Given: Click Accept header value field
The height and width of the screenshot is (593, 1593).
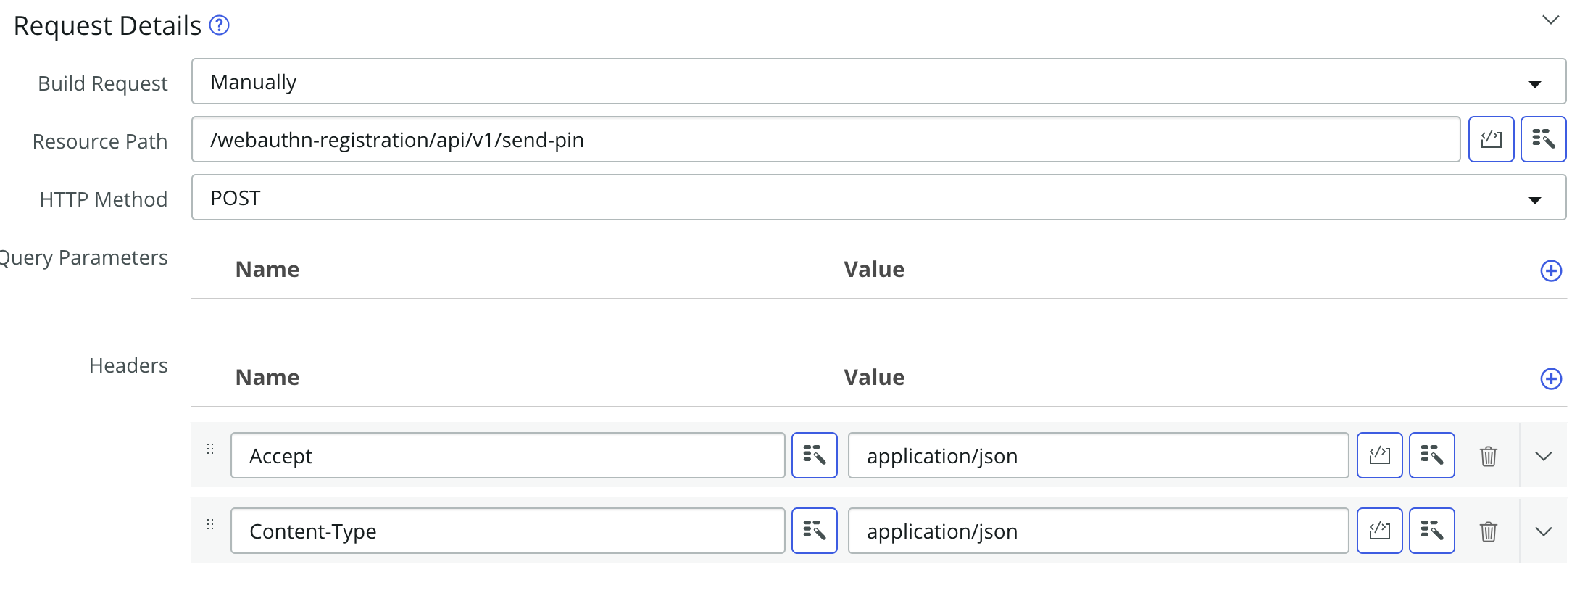Looking at the screenshot, I should click(x=1098, y=456).
